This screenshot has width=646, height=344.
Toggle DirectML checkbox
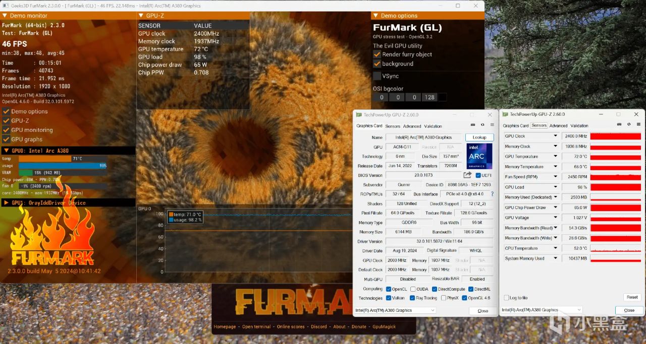tap(471, 289)
